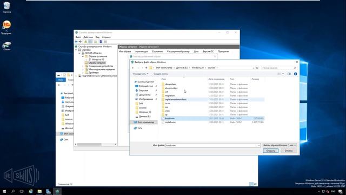Viewport: 346px width, 195px height.
Task: Open the Действие menu in the WDS console
Action: 88,37
